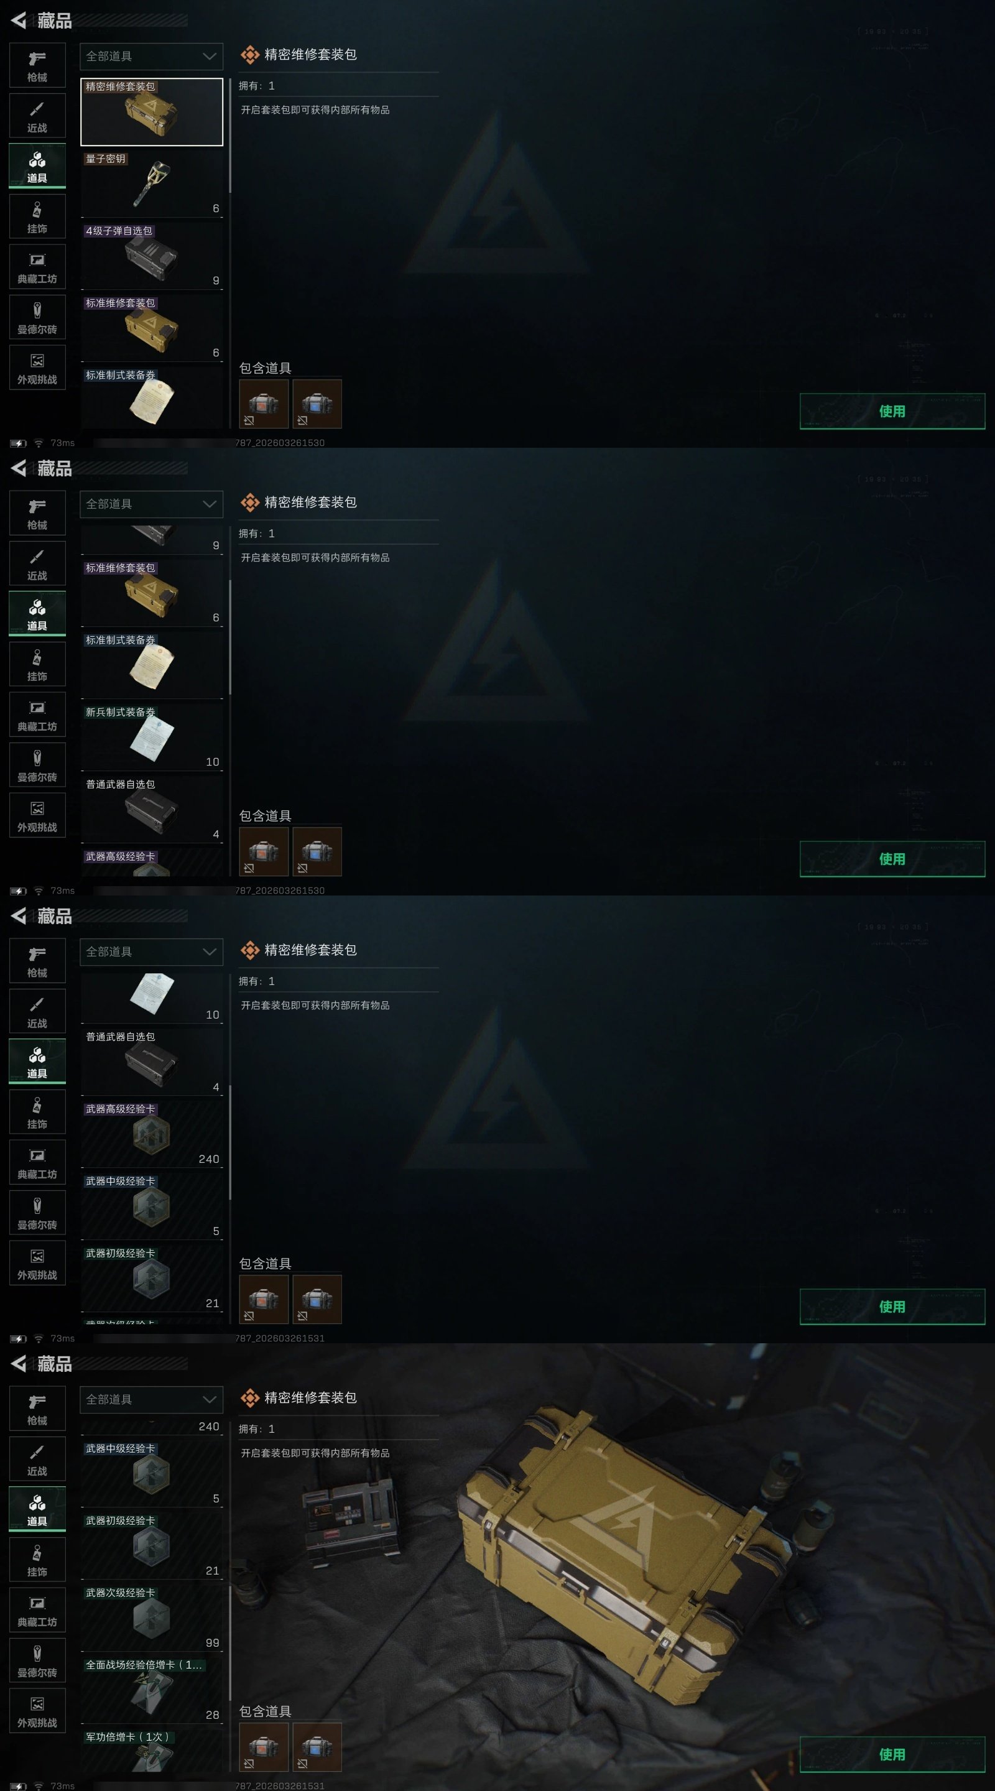Go back via 藏品 arrow in golden crate scene
995x1791 pixels.
click(x=19, y=1364)
